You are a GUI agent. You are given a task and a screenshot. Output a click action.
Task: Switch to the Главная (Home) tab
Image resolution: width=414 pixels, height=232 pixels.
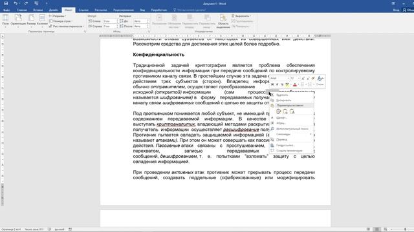22,10
